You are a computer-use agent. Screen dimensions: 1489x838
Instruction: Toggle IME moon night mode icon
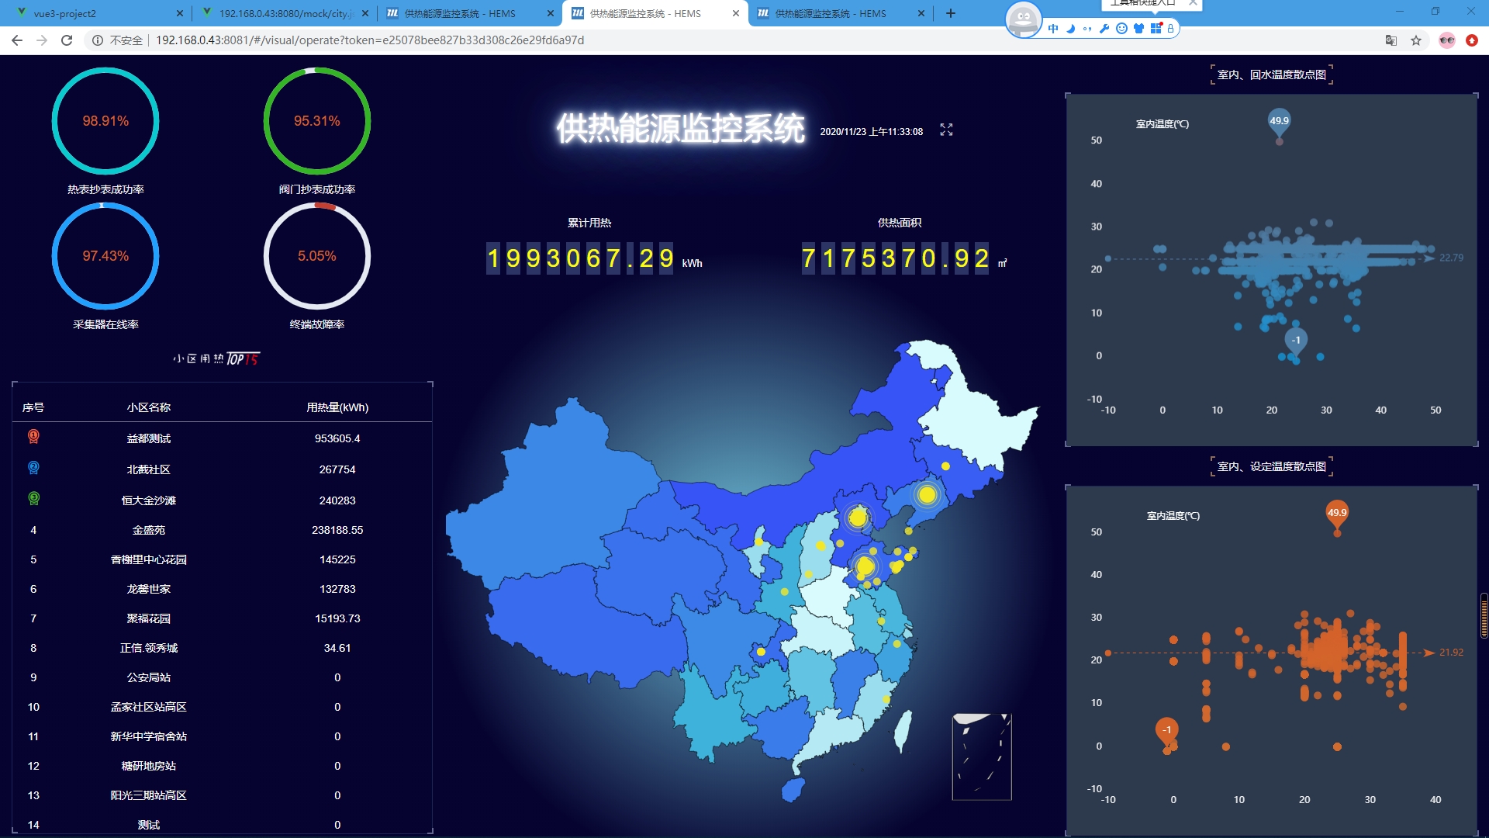coord(1070,29)
